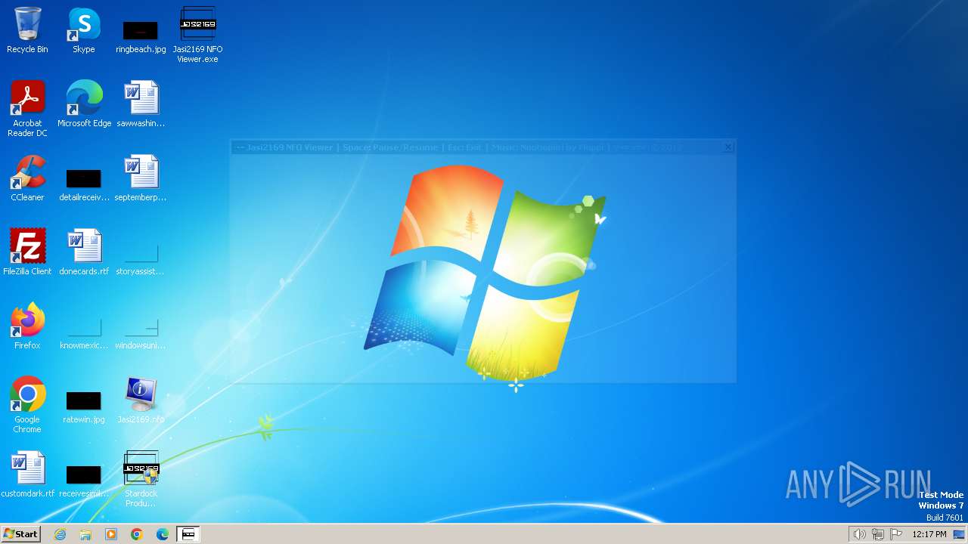Click the Show desktop button
The image size is (968, 544).
tap(959, 534)
